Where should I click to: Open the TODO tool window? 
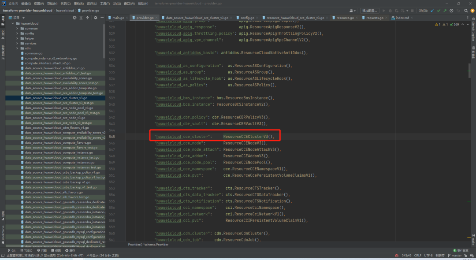point(26,251)
